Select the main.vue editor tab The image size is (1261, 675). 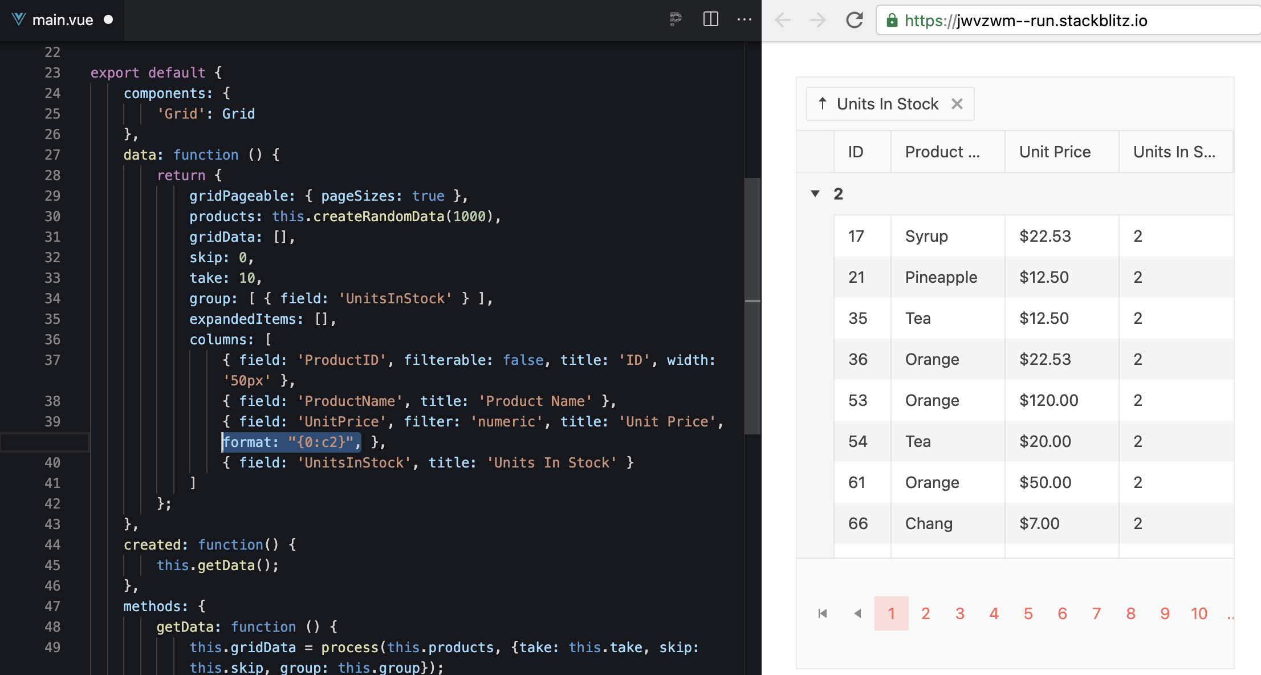click(62, 20)
